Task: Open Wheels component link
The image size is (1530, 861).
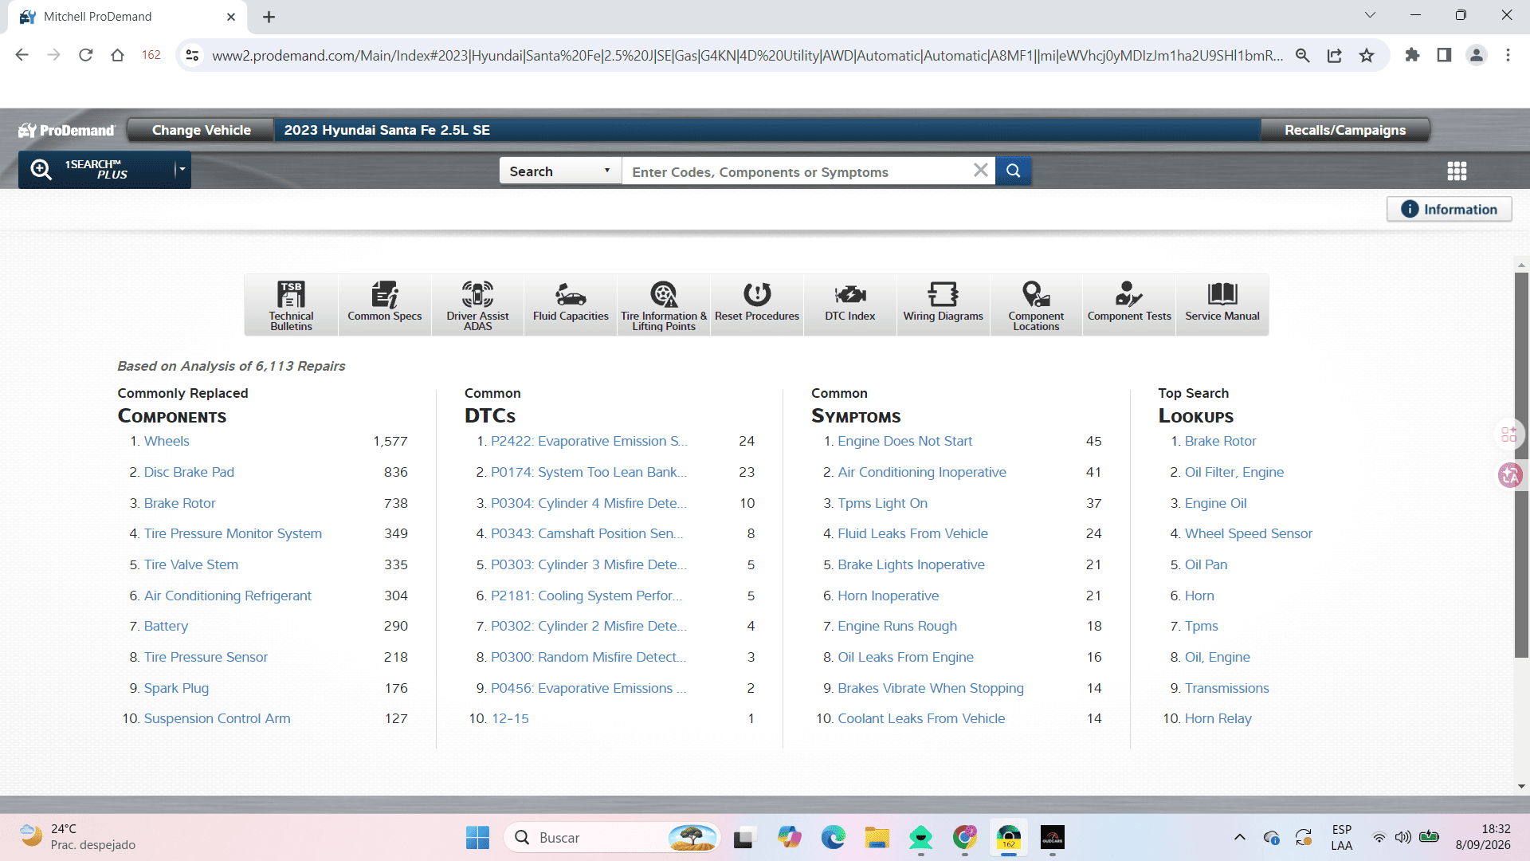Action: pos(167,441)
